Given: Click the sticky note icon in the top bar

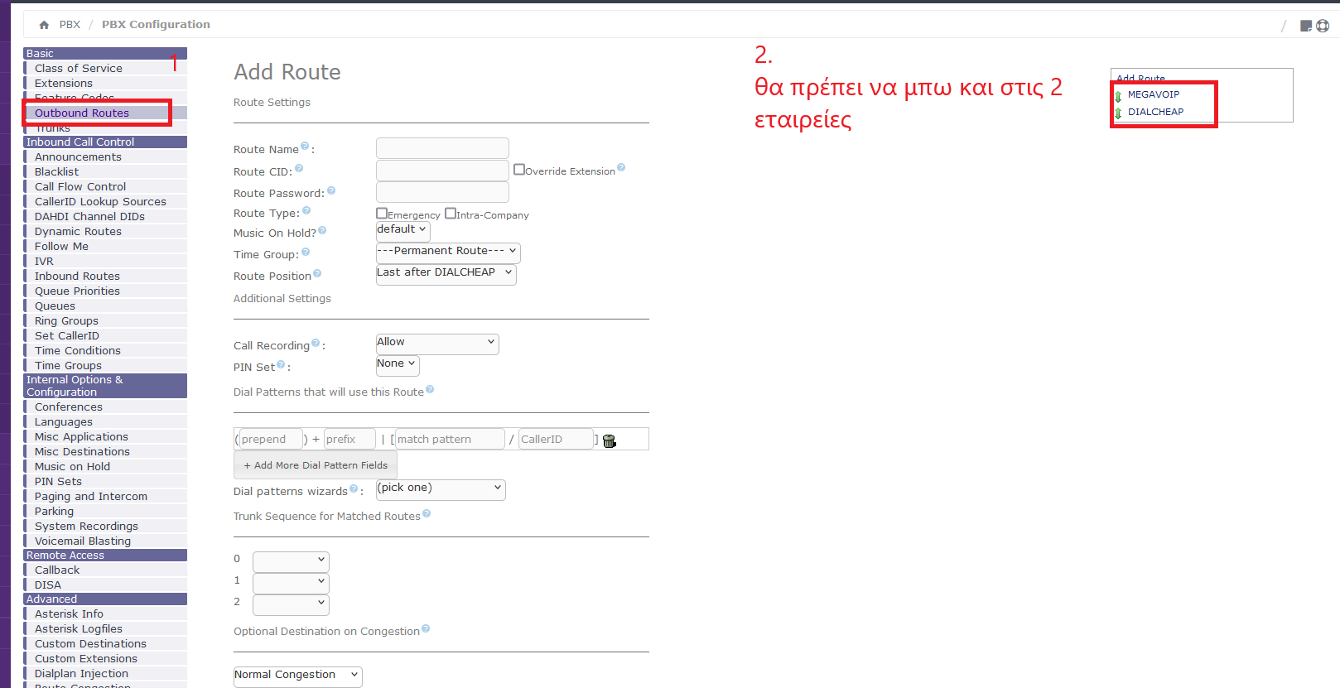Looking at the screenshot, I should (1306, 26).
